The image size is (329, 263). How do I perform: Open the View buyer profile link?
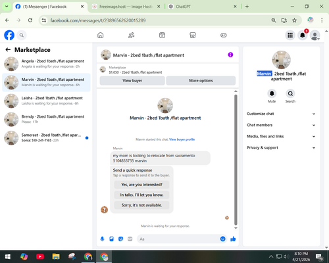182,139
